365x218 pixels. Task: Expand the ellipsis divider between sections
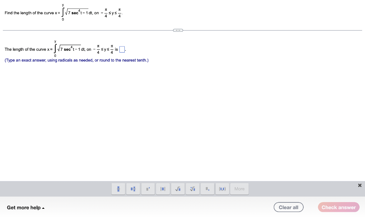pos(178,30)
